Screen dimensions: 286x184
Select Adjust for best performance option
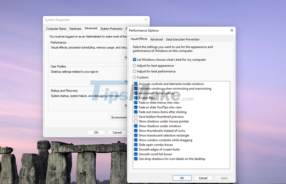(135, 71)
